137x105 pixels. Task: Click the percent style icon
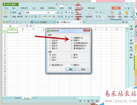[101, 12]
